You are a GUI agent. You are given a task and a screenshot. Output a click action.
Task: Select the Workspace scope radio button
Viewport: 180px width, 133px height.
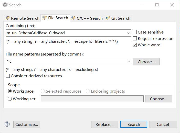pos(10,91)
